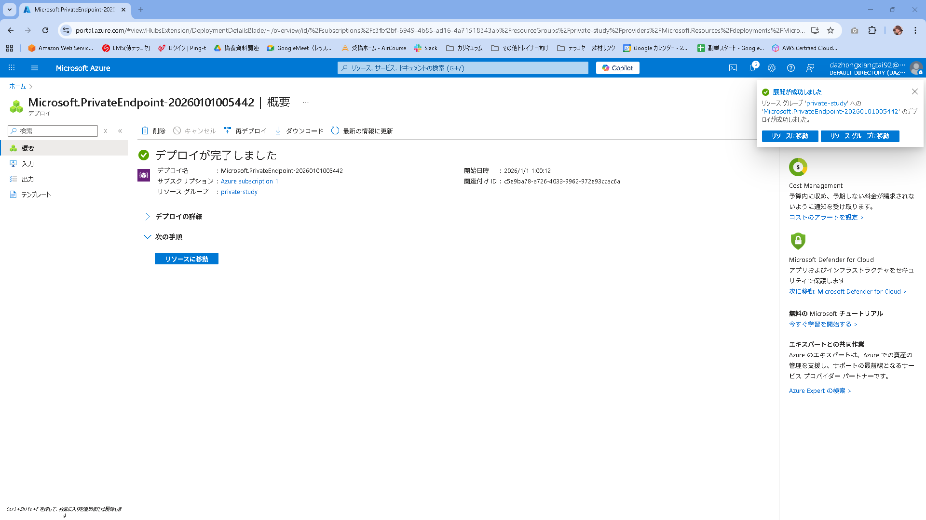Select テンプレート in the left menu

click(x=36, y=195)
